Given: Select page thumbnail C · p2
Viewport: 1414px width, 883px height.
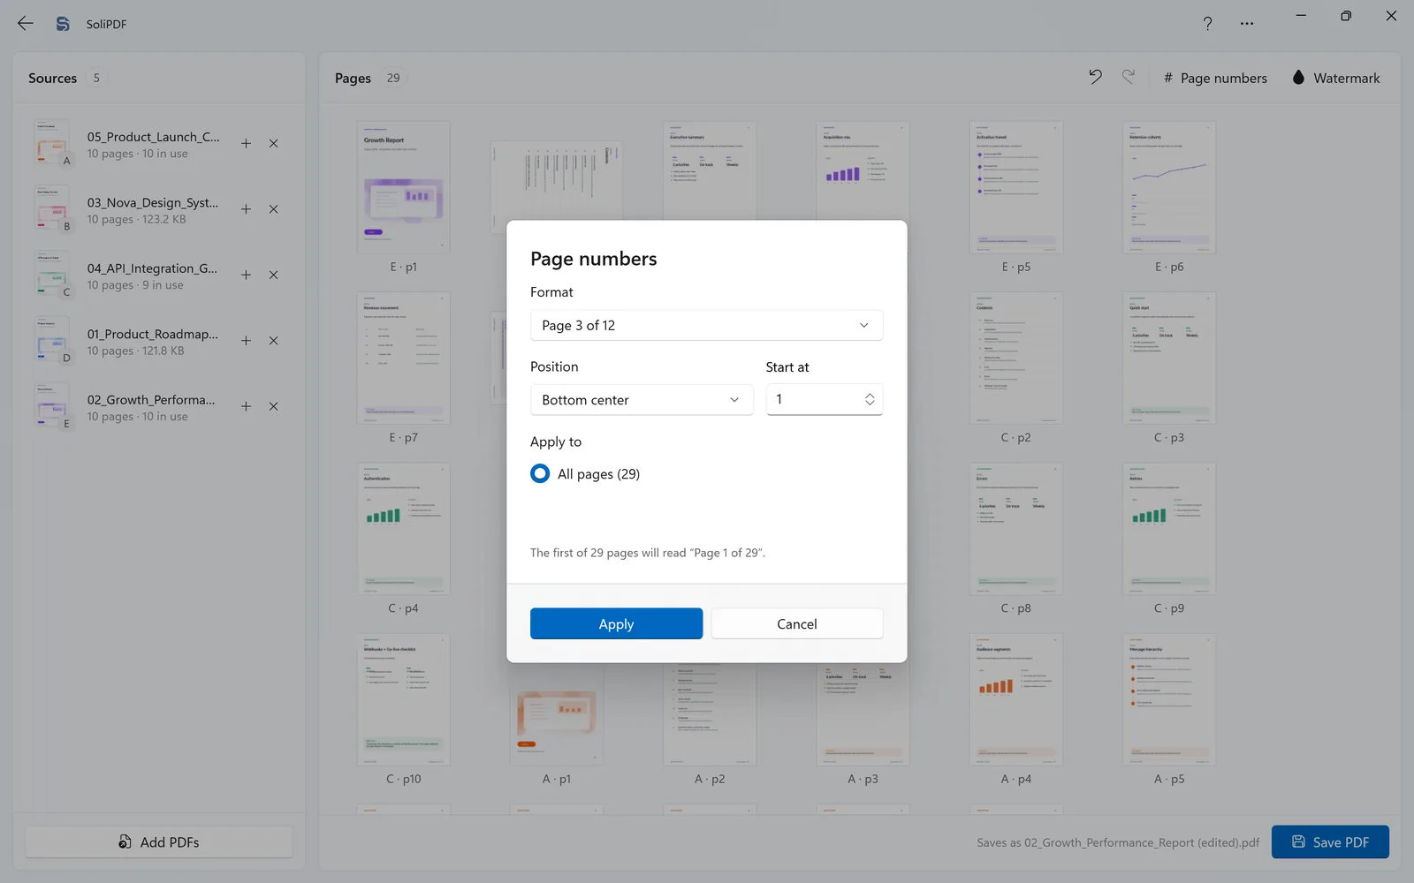Looking at the screenshot, I should coord(1015,358).
